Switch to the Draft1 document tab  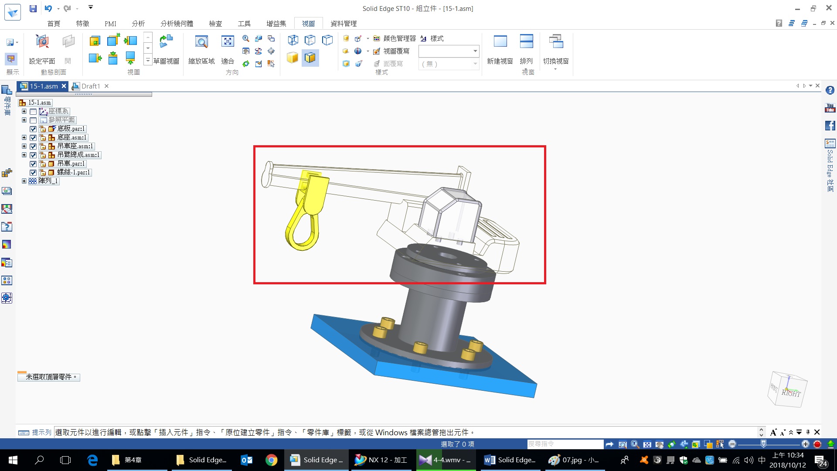[91, 86]
